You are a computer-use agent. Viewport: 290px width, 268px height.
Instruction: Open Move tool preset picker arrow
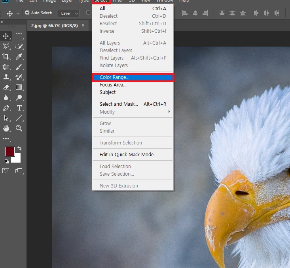[x=18, y=13]
